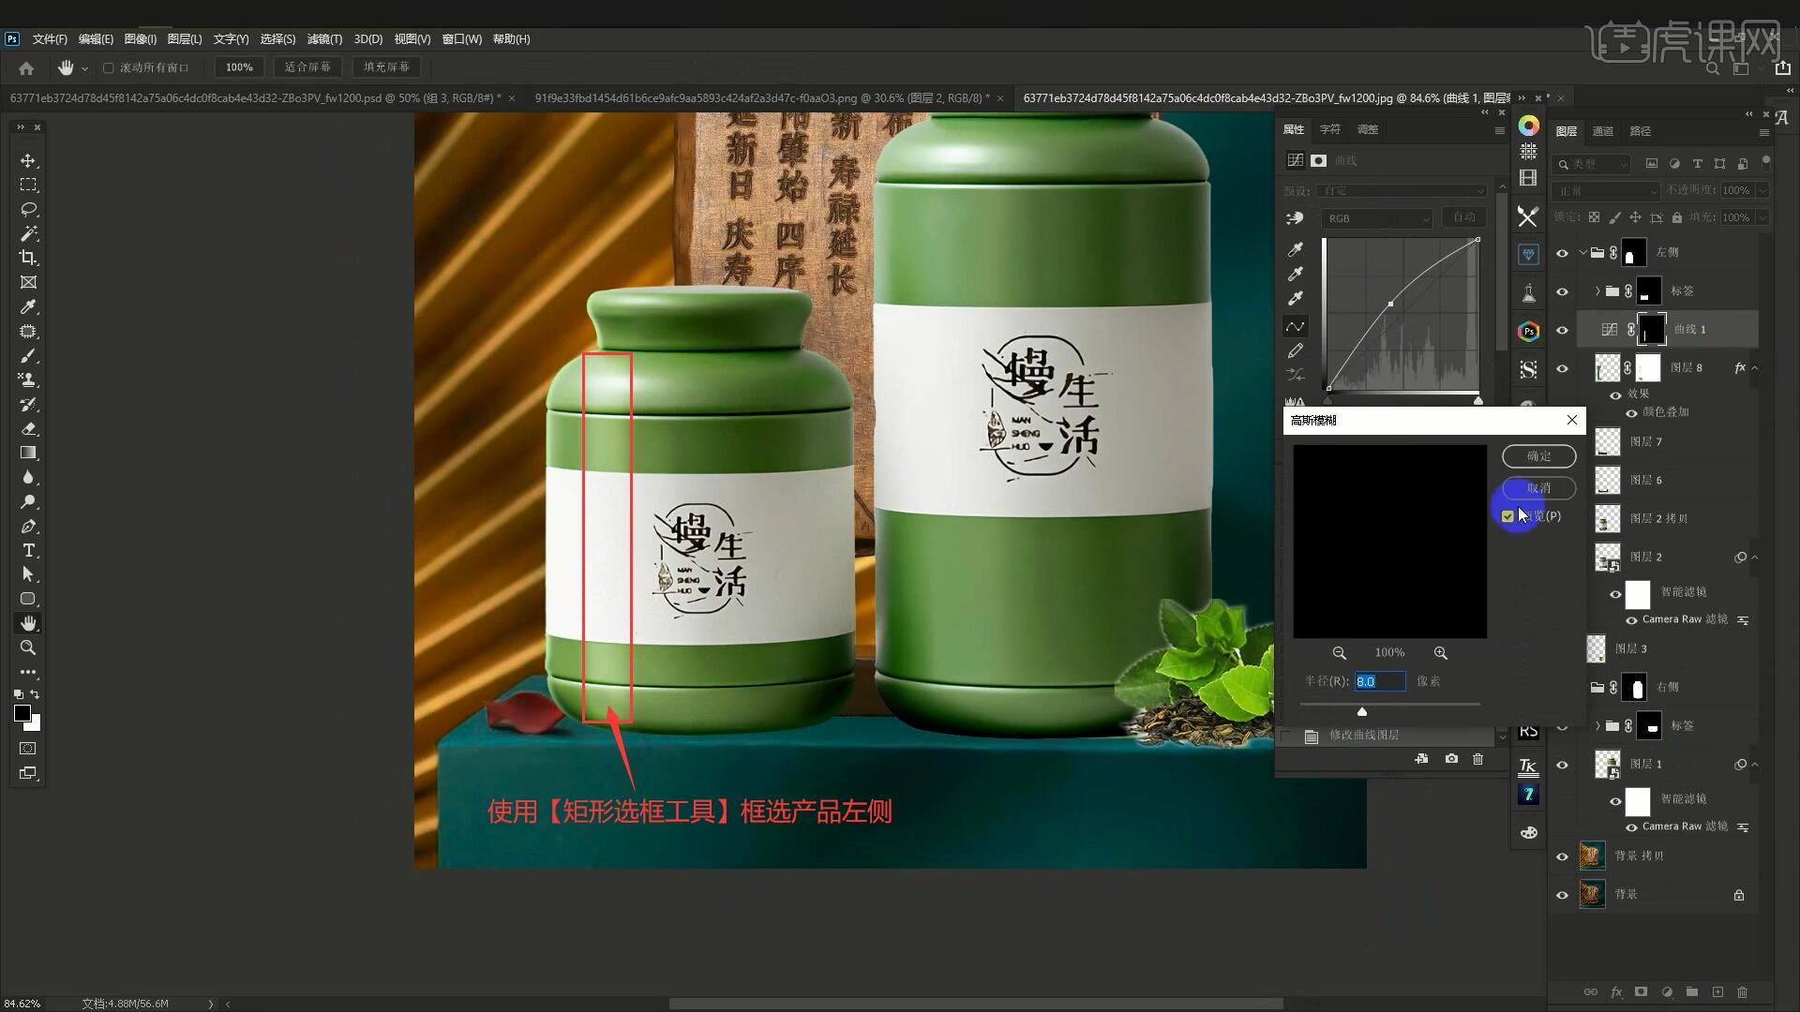Hide the 背景 拷贝 layer

coord(1562,856)
